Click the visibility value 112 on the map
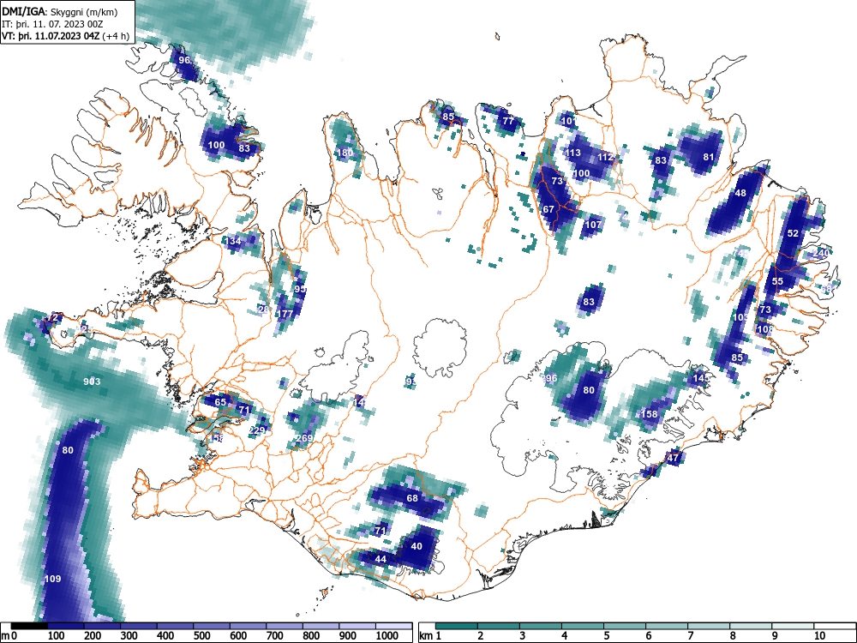 pos(605,157)
